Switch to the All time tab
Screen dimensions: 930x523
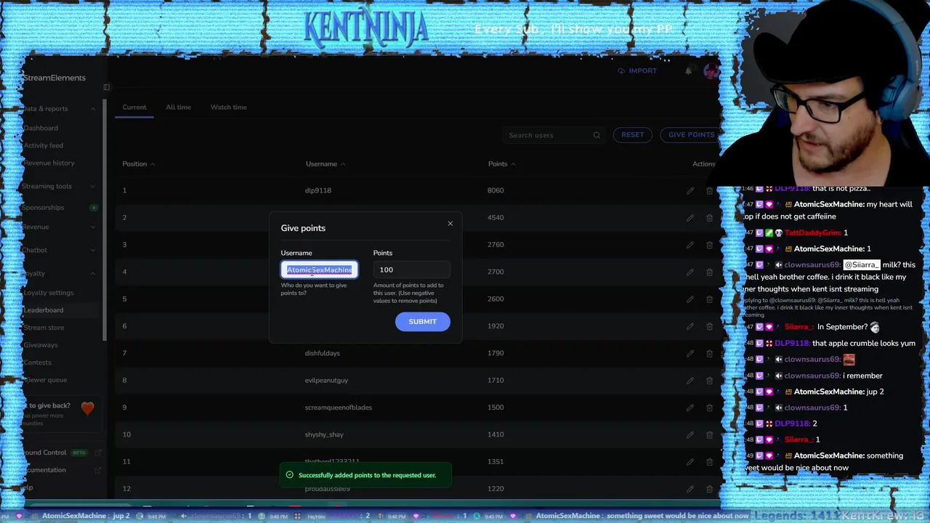coord(178,108)
